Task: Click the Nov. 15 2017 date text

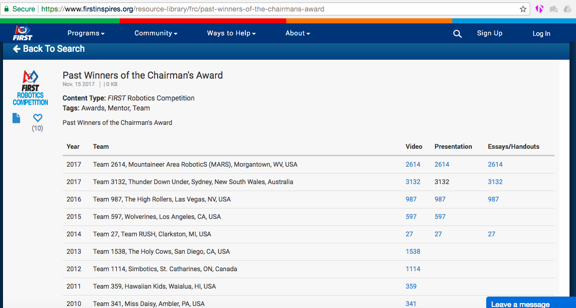Action: pos(78,84)
